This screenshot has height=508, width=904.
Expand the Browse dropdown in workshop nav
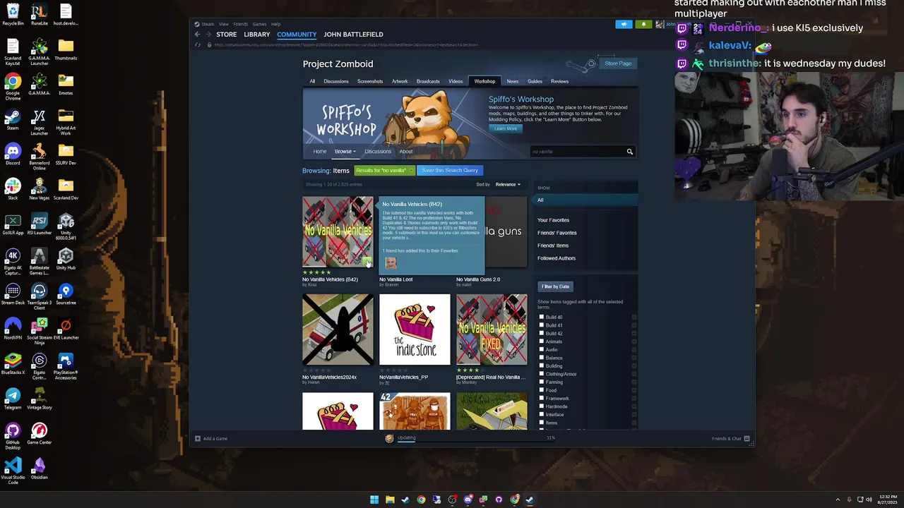[345, 151]
